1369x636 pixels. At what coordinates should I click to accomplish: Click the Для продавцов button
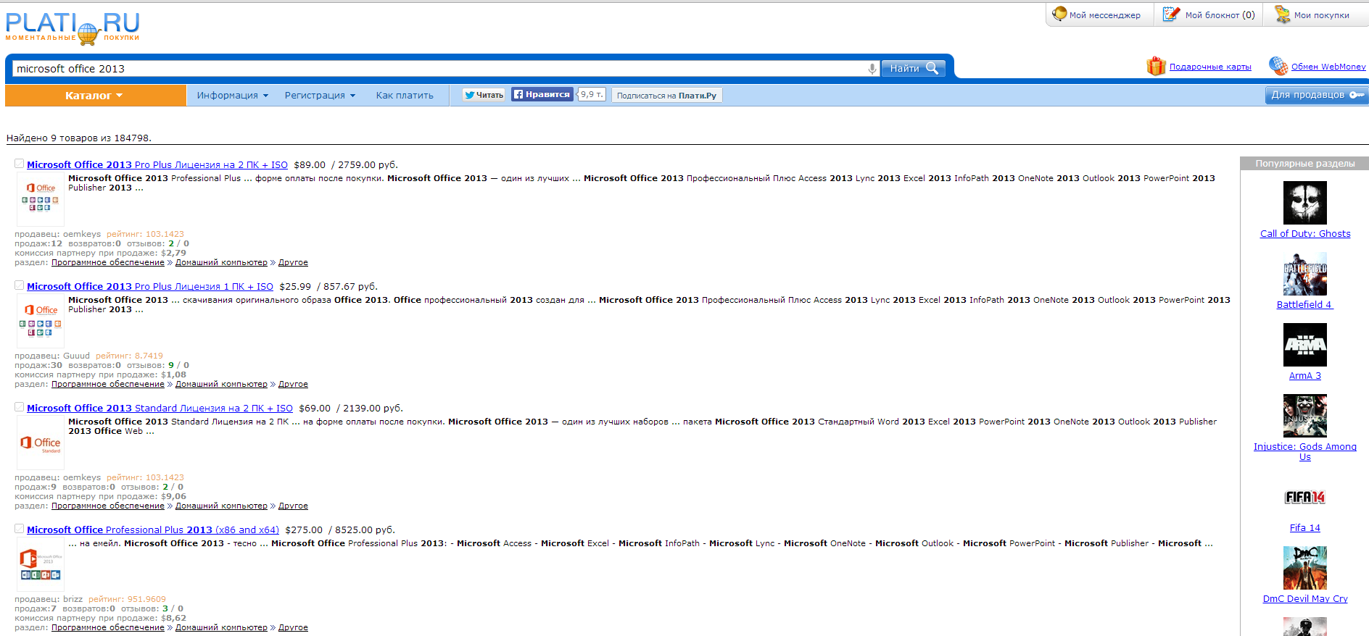(x=1317, y=95)
